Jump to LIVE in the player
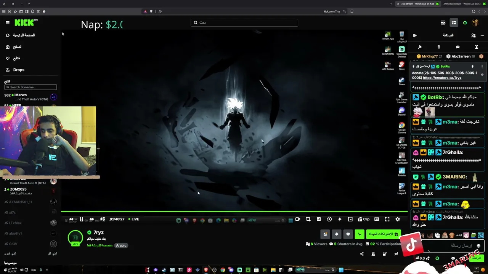Viewport: 488px width, 274px height. [134, 219]
